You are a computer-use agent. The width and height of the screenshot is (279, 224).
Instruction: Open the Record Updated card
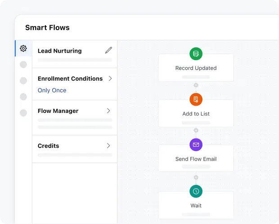click(196, 67)
